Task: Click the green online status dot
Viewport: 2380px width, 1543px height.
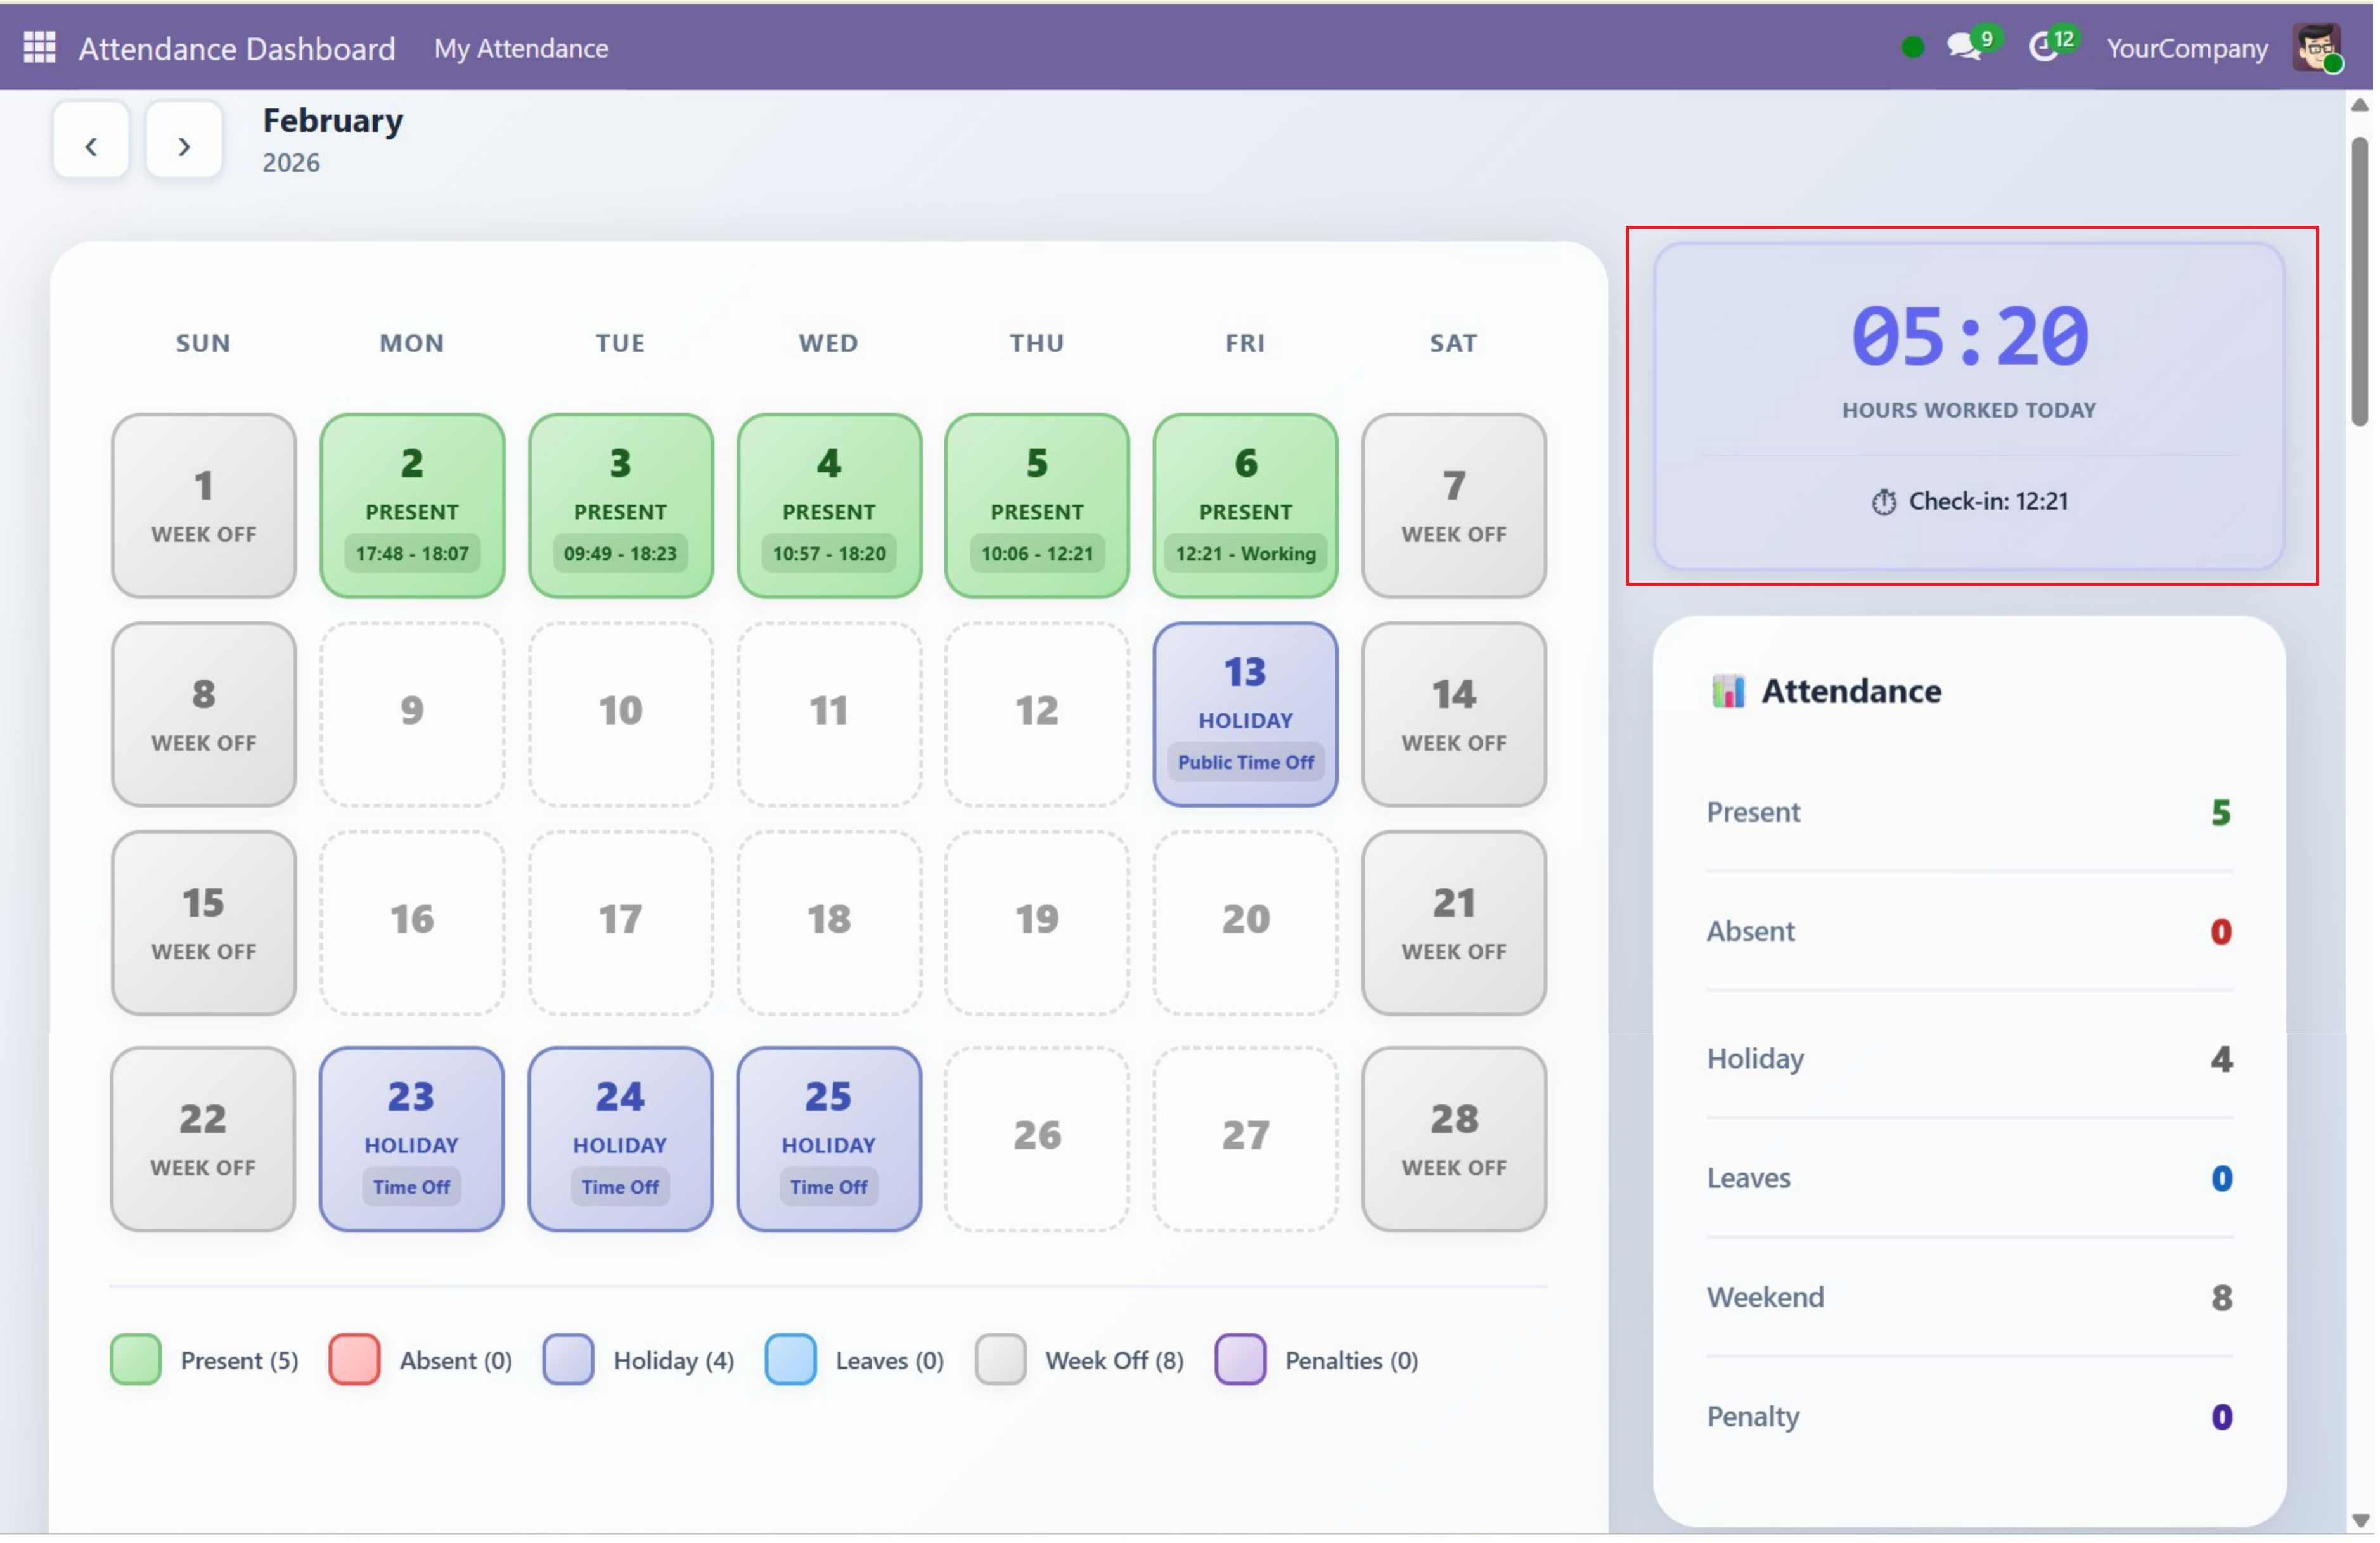Action: click(x=1913, y=47)
